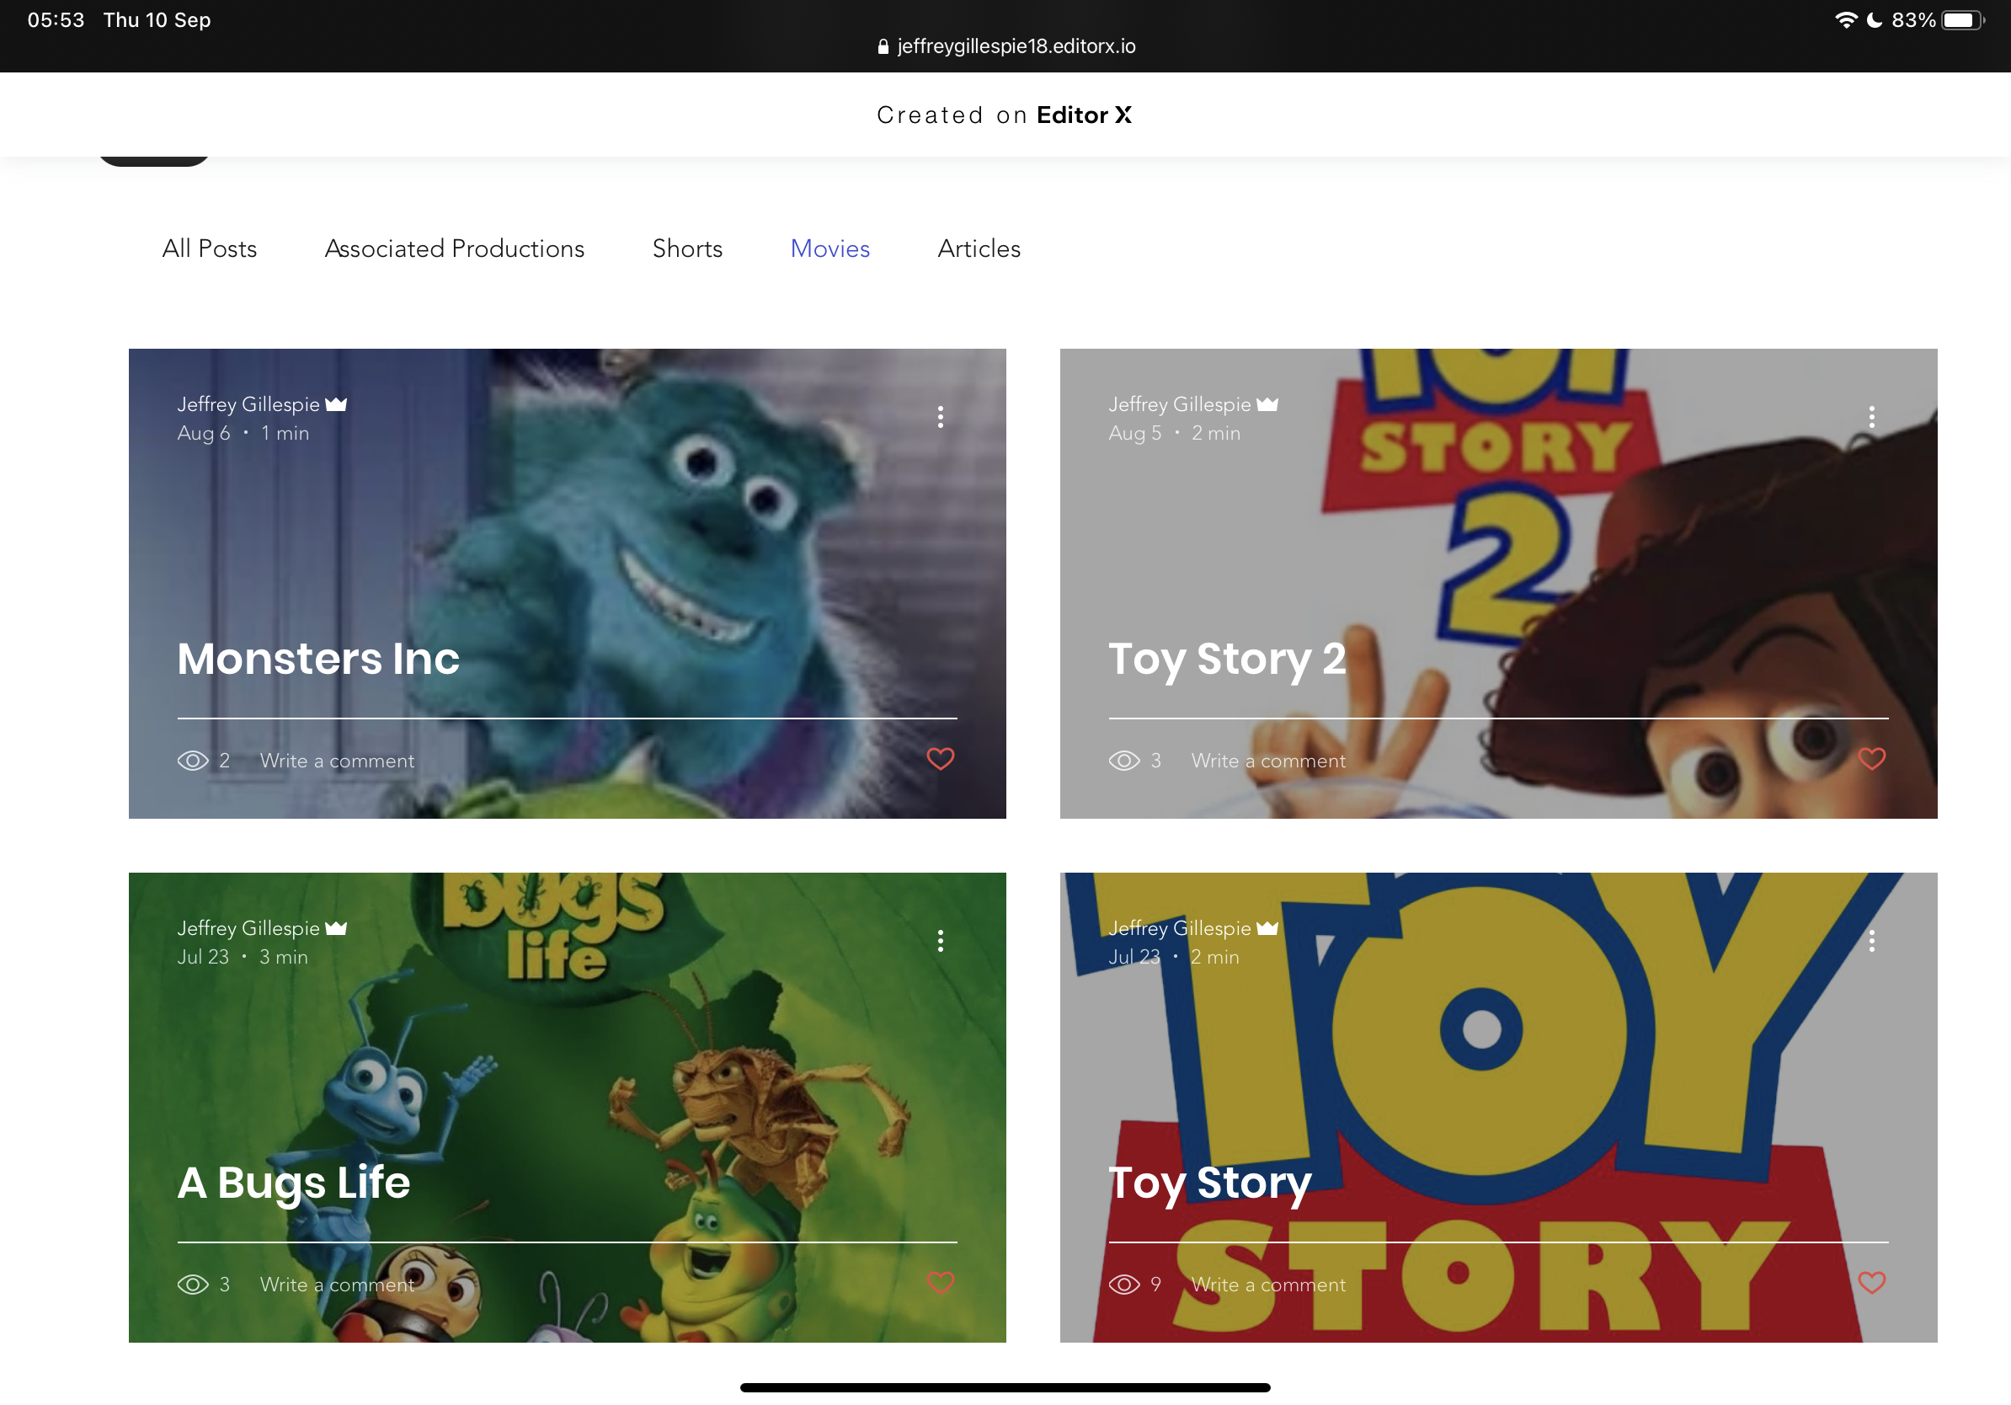
Task: Click views eye icon on Monsters Inc
Action: point(193,761)
